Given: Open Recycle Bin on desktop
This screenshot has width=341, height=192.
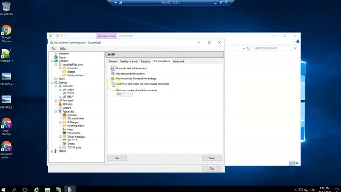Looking at the screenshot, I should pyautogui.click(x=6, y=9).
